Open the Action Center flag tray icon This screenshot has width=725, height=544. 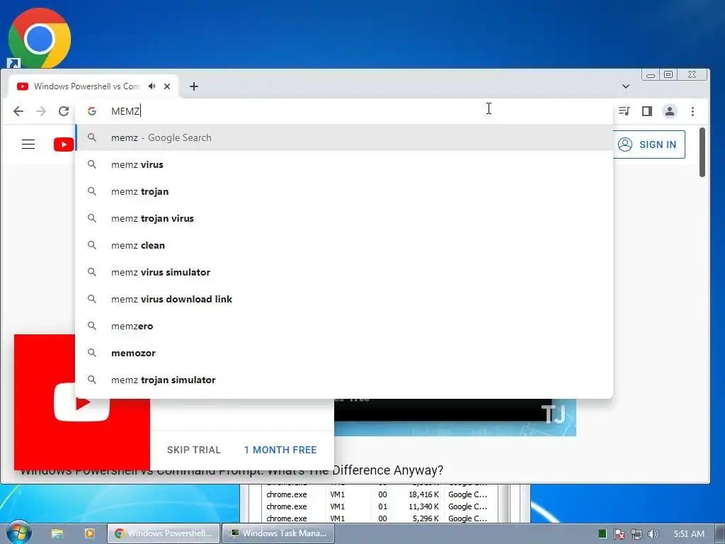[619, 534]
